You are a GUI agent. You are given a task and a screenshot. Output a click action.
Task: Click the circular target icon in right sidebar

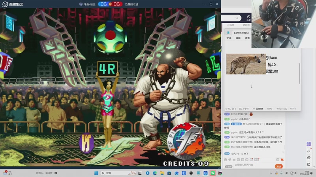point(309,158)
